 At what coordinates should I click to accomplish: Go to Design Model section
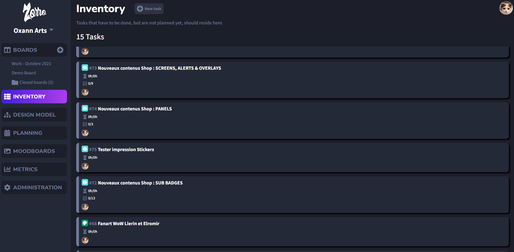(34, 115)
